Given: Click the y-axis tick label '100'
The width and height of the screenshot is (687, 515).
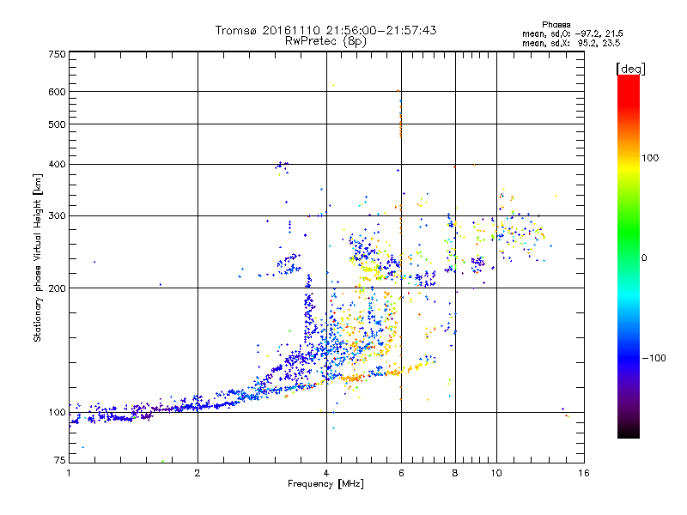Looking at the screenshot, I should click(x=58, y=413).
